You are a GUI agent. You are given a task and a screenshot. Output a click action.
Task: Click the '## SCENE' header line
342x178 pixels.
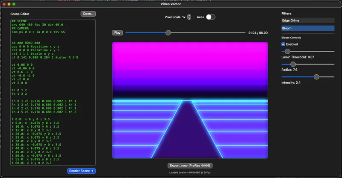click(x=19, y=21)
